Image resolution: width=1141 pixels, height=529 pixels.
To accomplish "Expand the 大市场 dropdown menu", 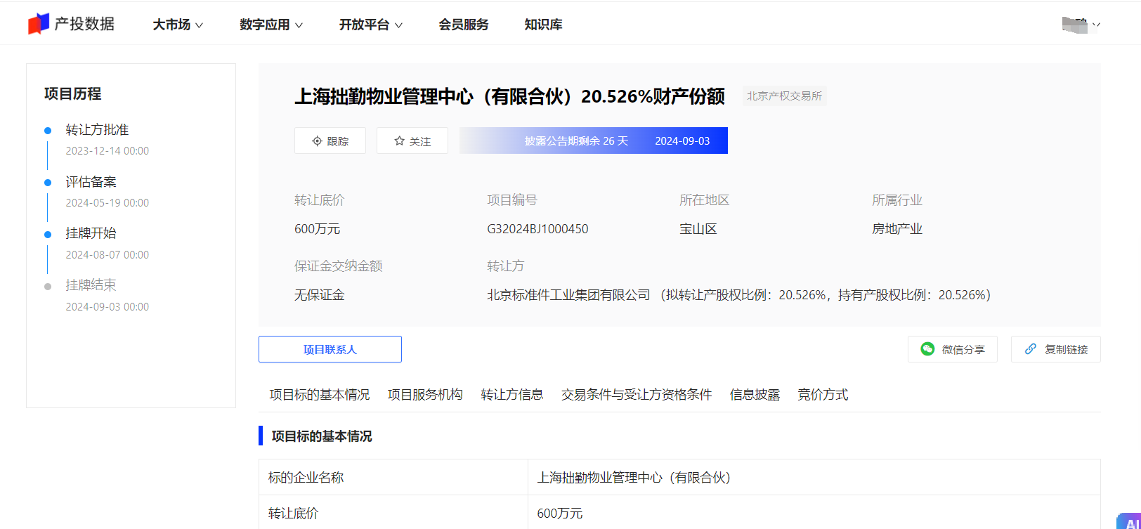I will 178,25.
